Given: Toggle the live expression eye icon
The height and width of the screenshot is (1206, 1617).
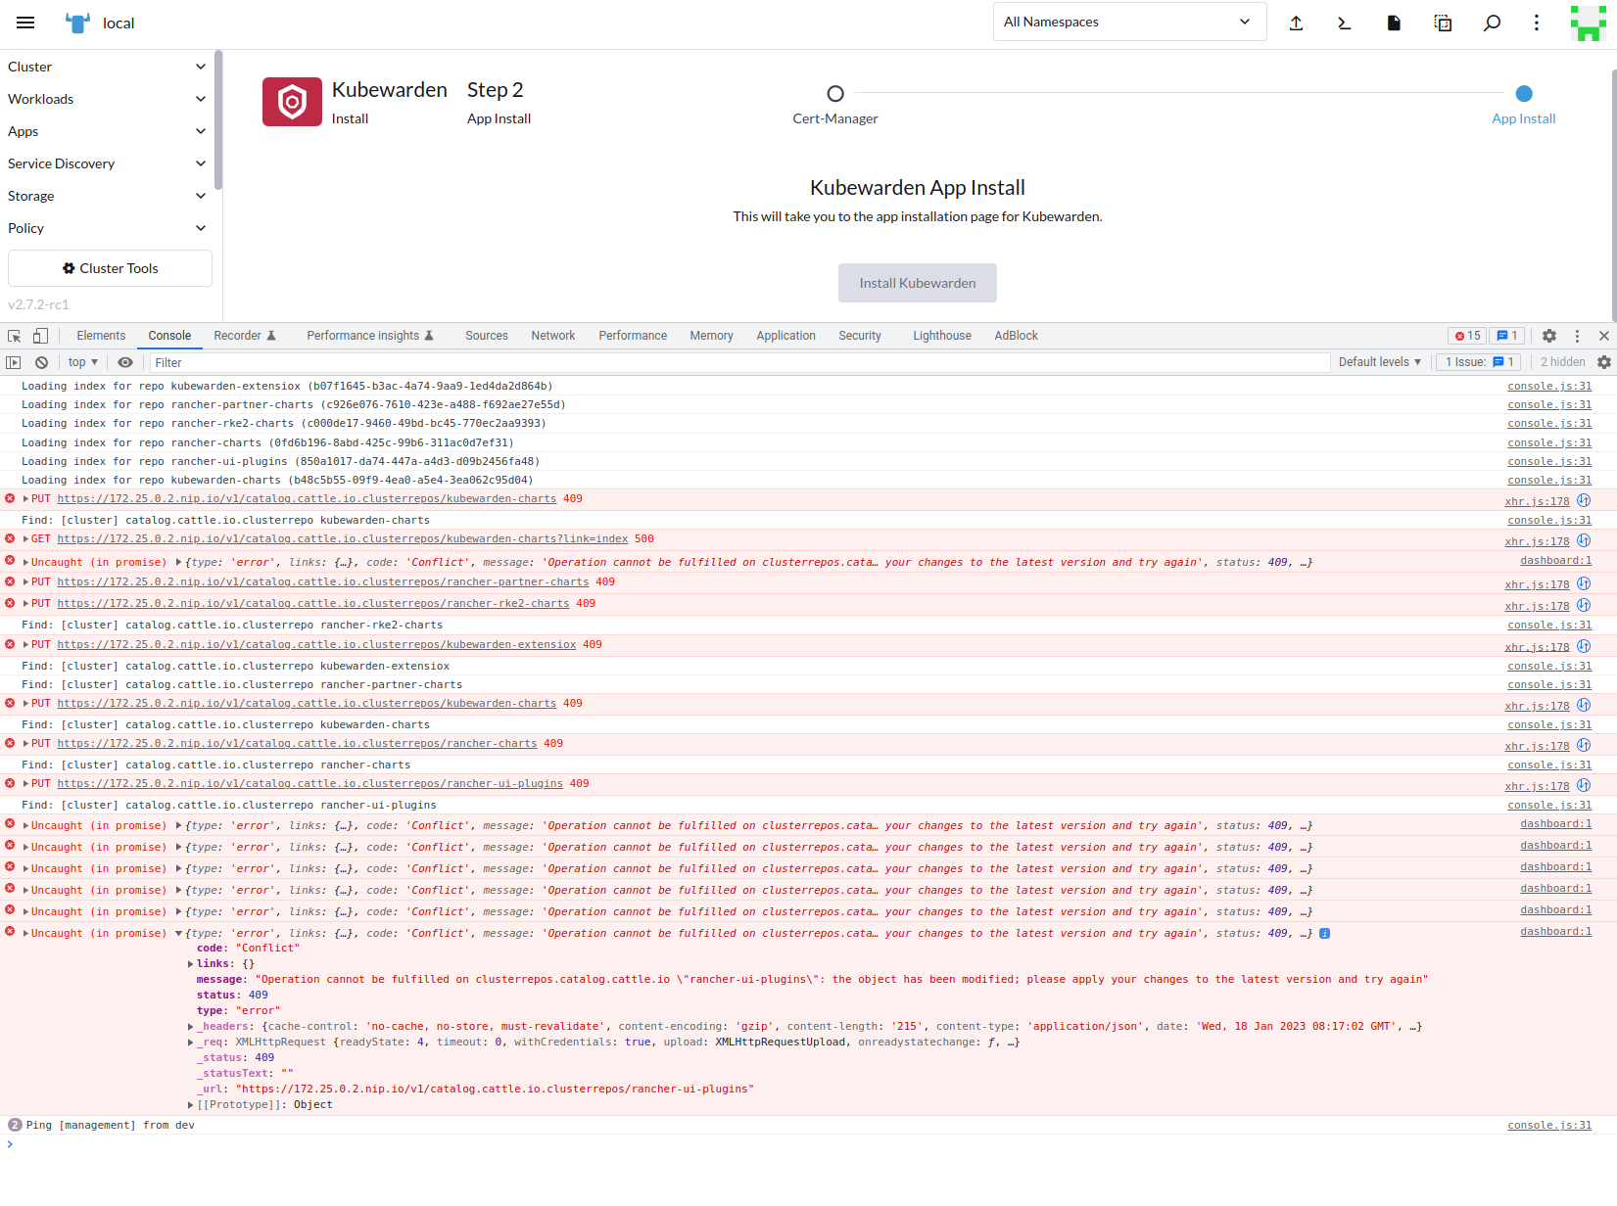Looking at the screenshot, I should [x=124, y=362].
